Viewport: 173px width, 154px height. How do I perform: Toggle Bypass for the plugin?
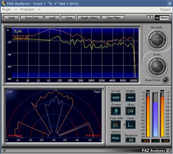click(x=165, y=9)
